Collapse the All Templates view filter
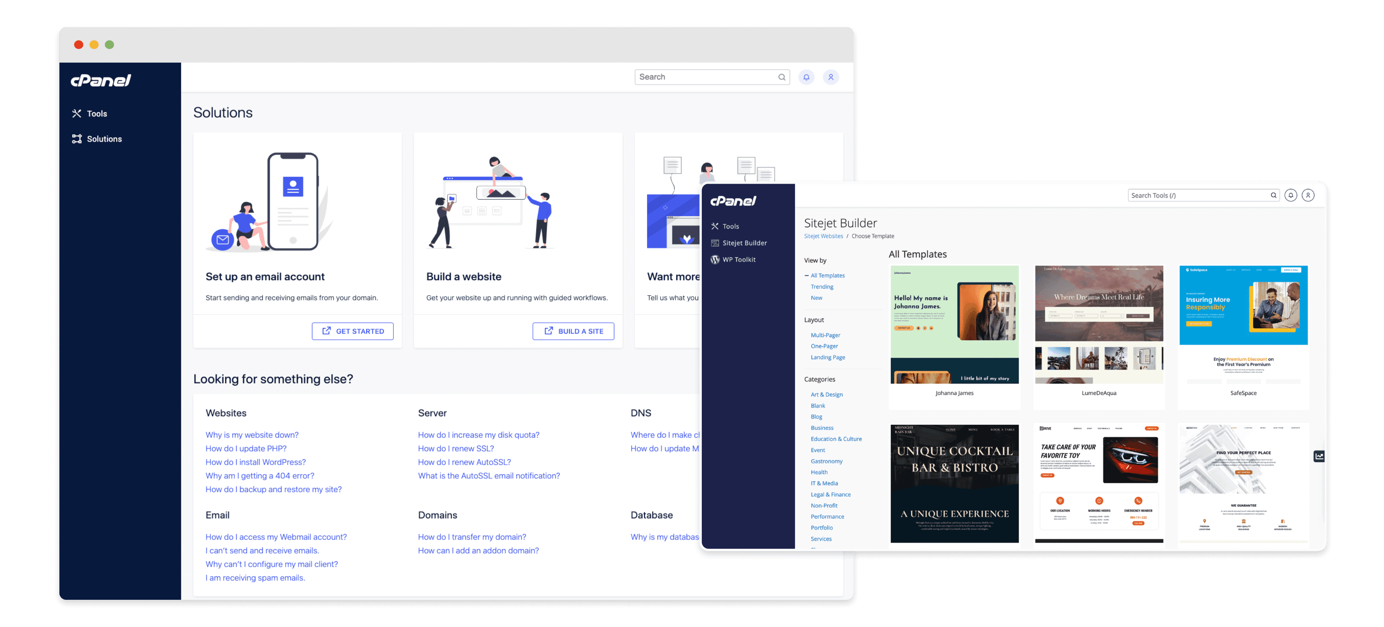Viewport: 1384px width, 627px height. (x=807, y=276)
